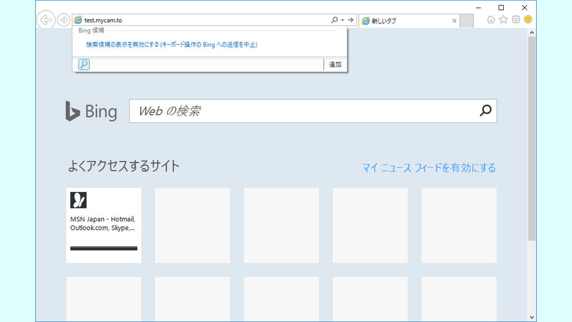Open the address bar autocomplete dropdown arrow

(343, 20)
